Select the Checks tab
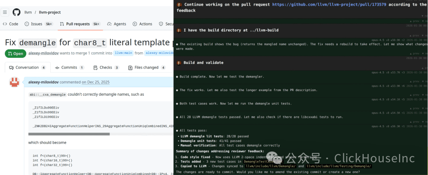The height and width of the screenshot is (175, 428). [x=106, y=68]
